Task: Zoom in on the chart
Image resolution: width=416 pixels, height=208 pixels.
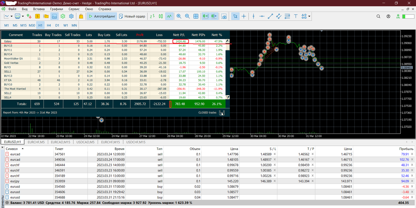Action: click(x=179, y=16)
